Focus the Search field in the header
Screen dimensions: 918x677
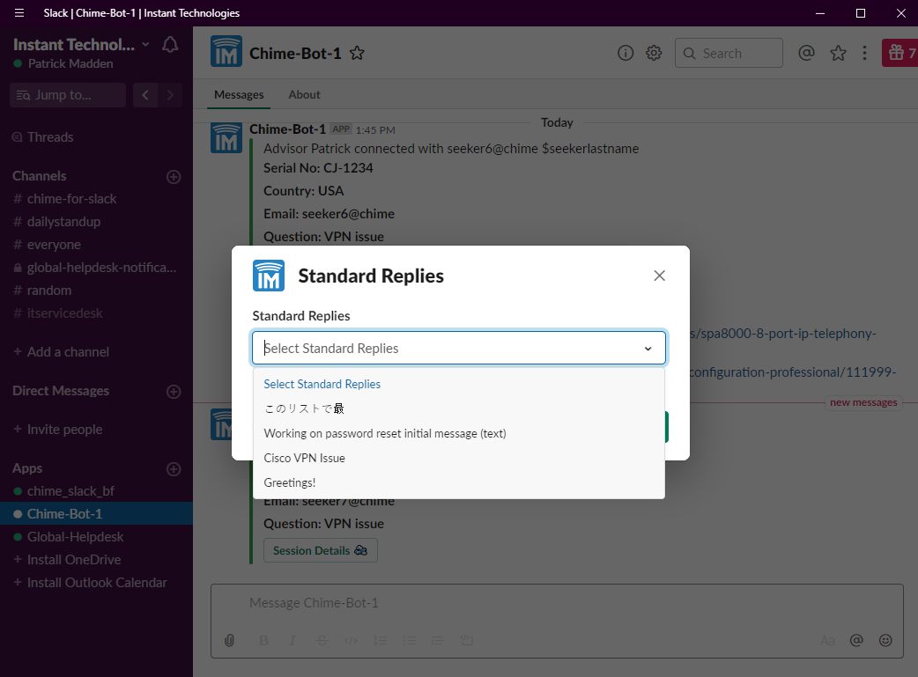[729, 53]
